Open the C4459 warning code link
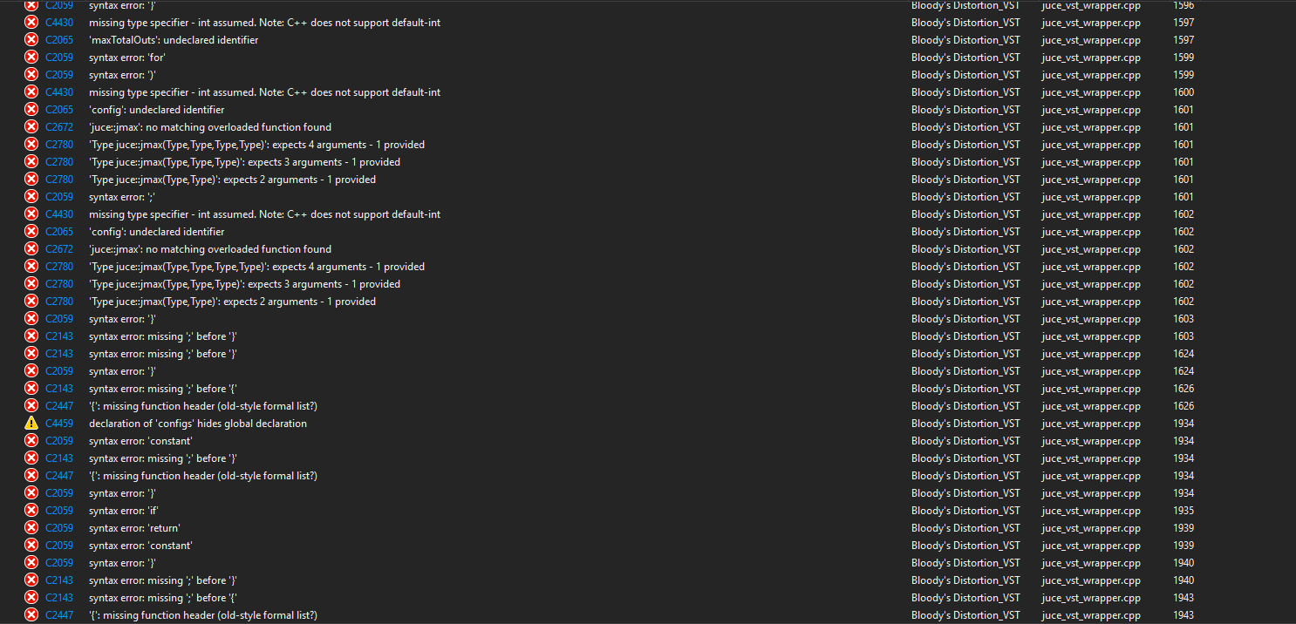Image resolution: width=1296 pixels, height=624 pixels. [59, 424]
